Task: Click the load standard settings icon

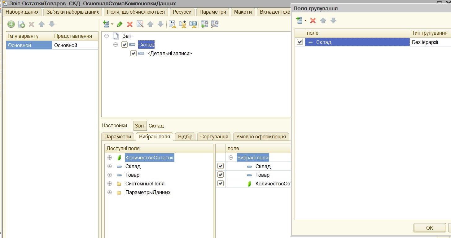Action: [173, 24]
